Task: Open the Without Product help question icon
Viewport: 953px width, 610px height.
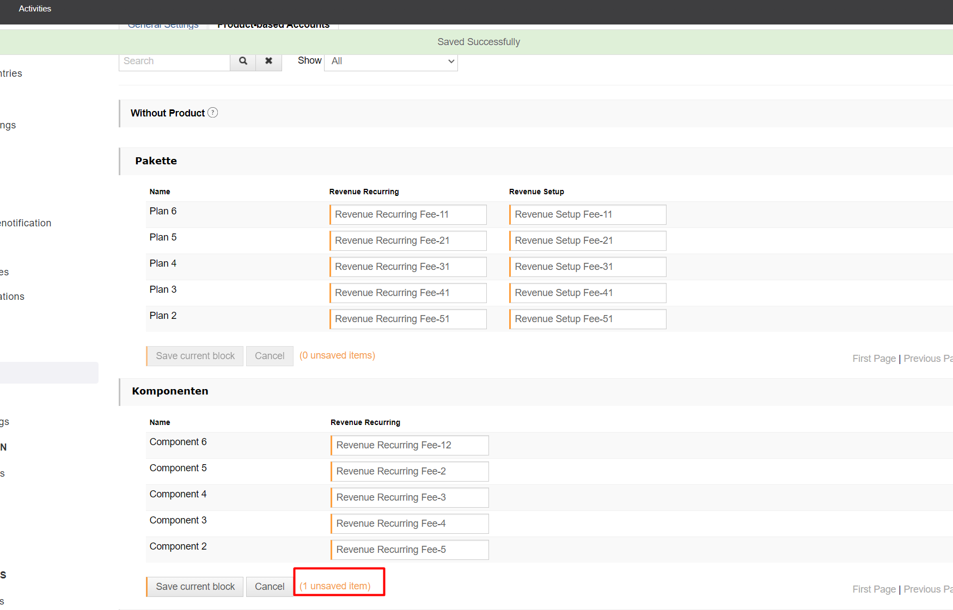Action: [x=213, y=113]
